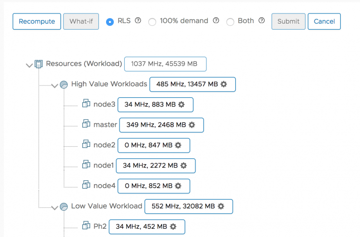Open gear settings for Low Value Workload

[221, 206]
